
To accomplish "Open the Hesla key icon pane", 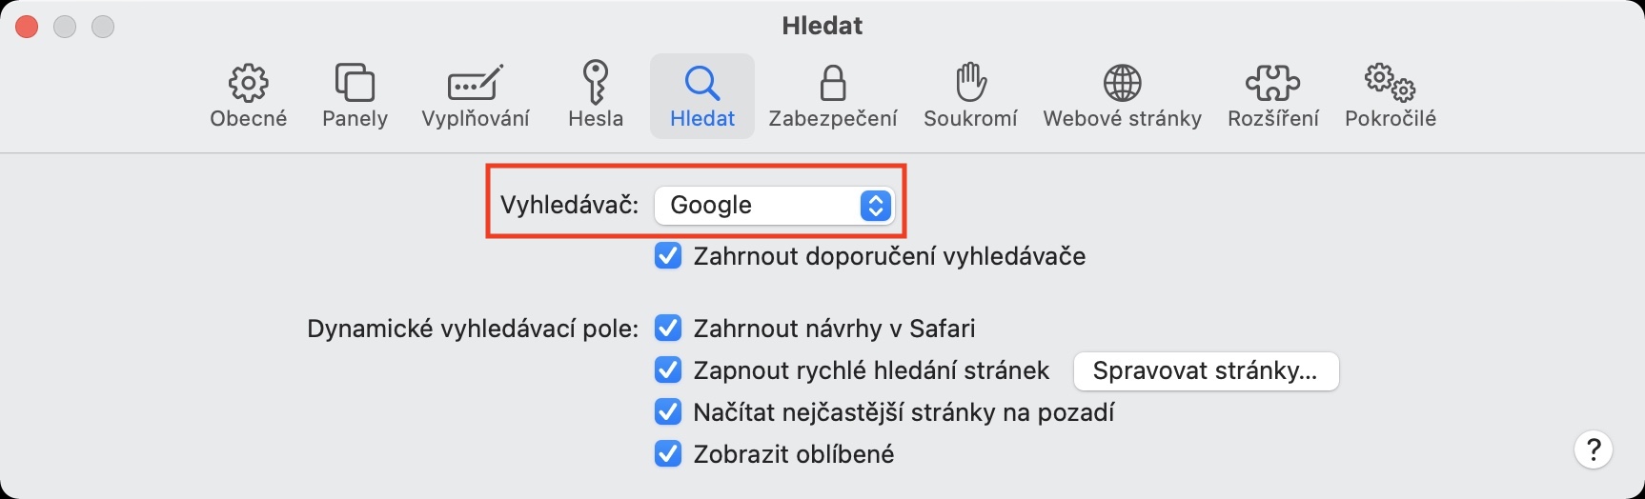I will pos(596,96).
